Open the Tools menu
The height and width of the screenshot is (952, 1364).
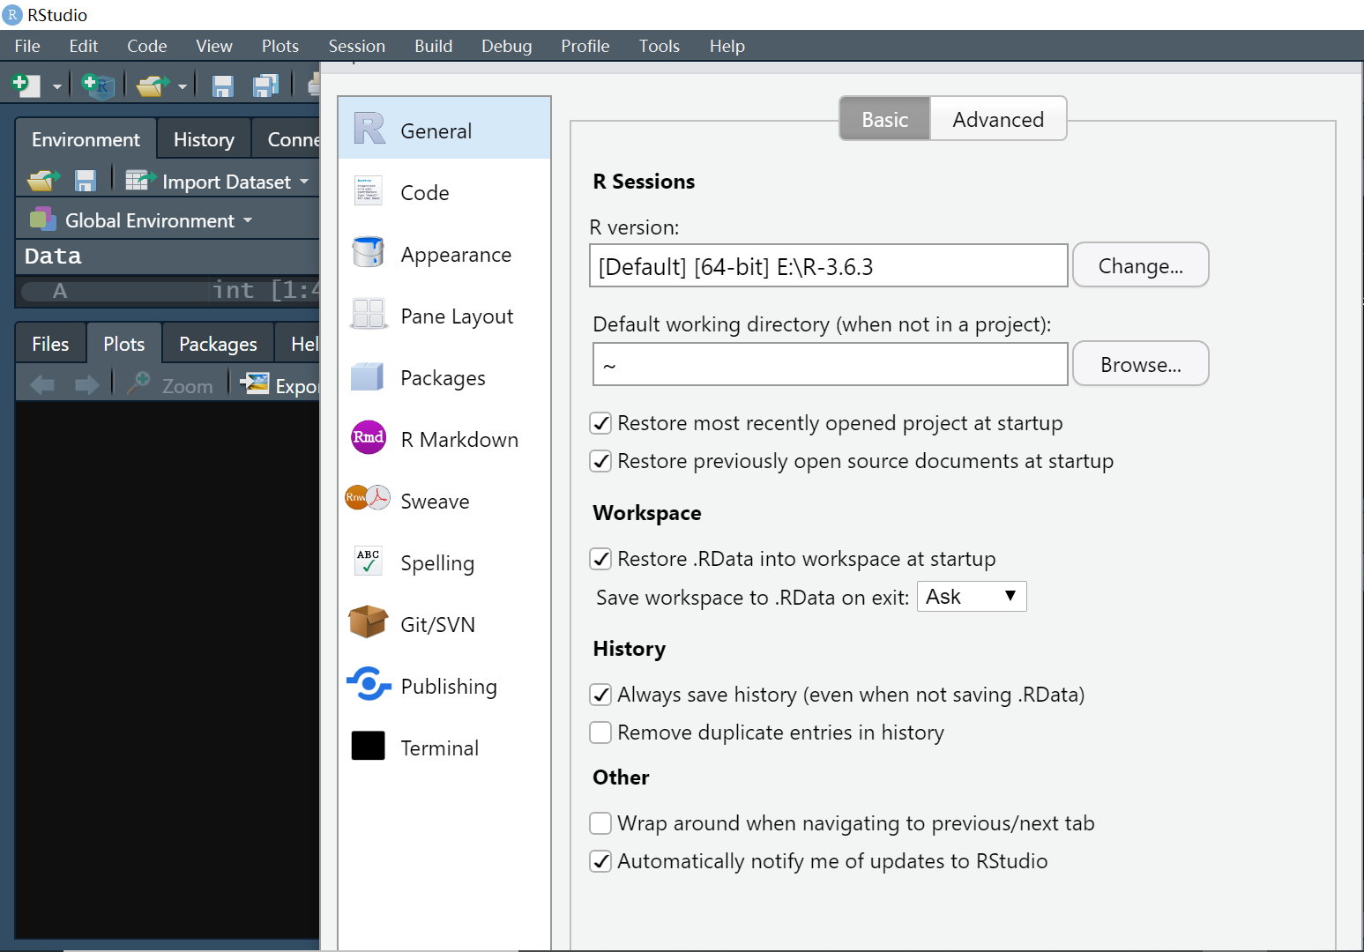pos(660,46)
